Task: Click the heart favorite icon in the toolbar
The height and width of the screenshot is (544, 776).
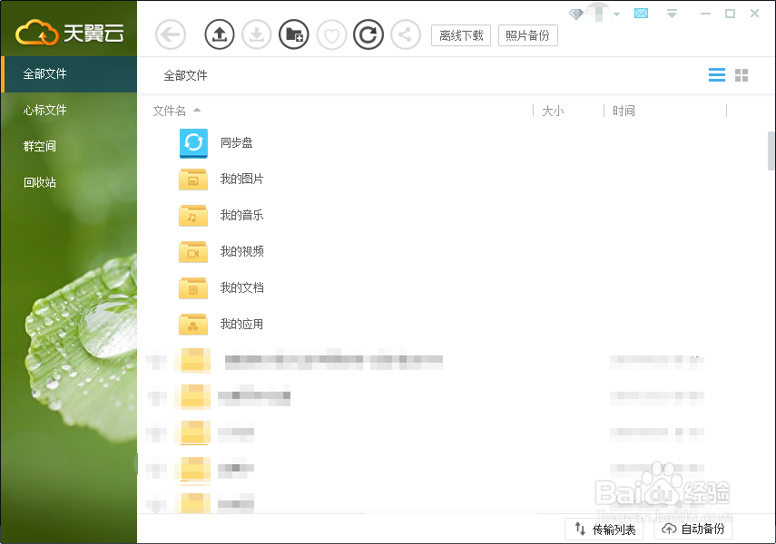Action: click(331, 34)
